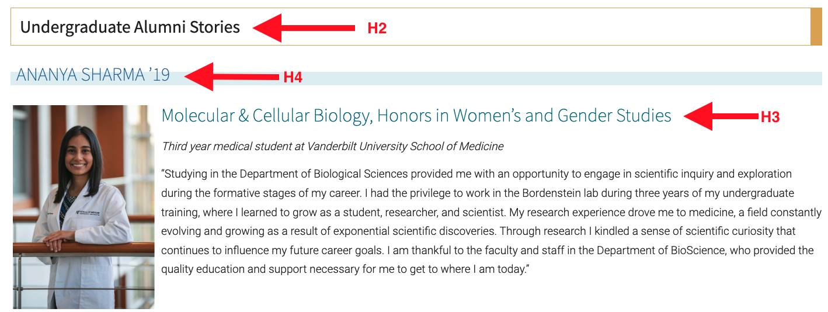The width and height of the screenshot is (828, 312).
Task: Click the quote's last line ending "where I am today"
Action: pyautogui.click(x=345, y=269)
